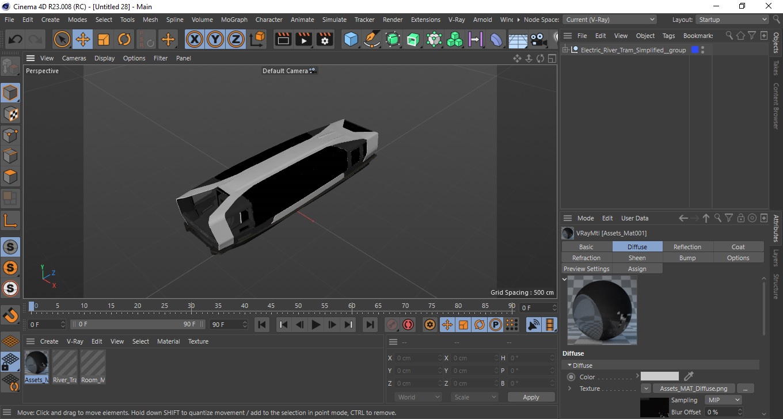Click the Diffuse color swatch
This screenshot has width=783, height=419.
pyautogui.click(x=660, y=376)
